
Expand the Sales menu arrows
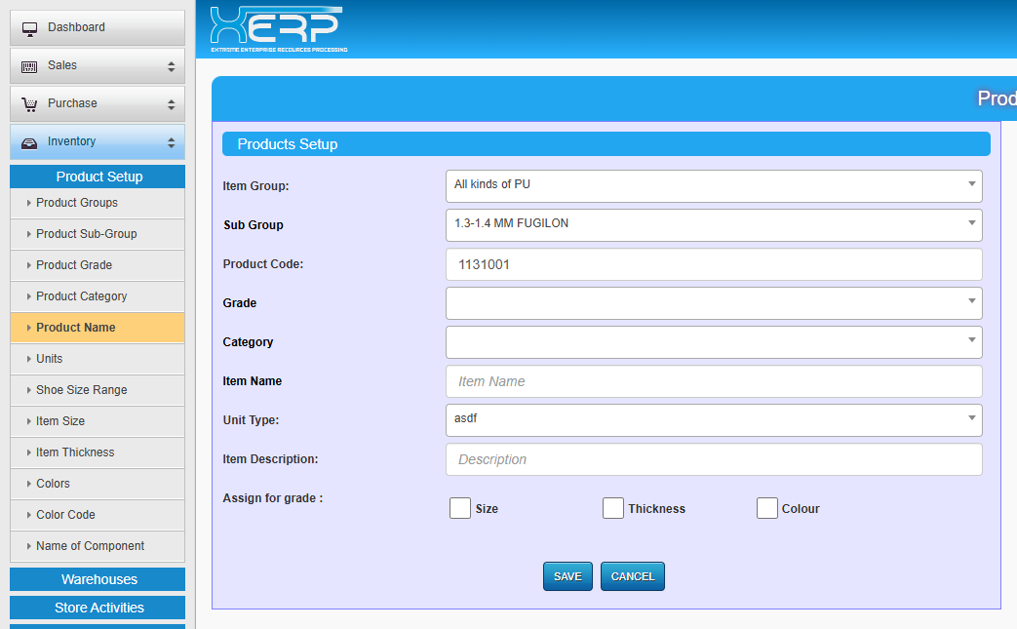171,66
